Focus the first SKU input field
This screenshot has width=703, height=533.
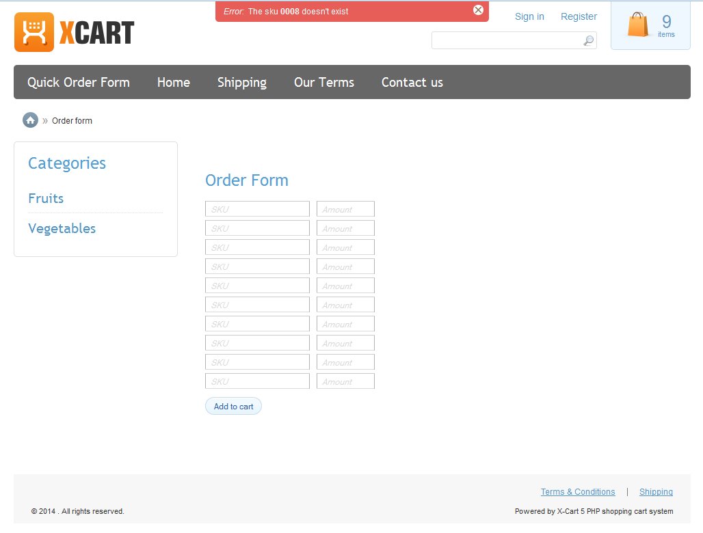[x=257, y=209]
